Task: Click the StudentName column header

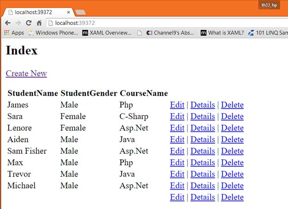Action: tap(33, 93)
